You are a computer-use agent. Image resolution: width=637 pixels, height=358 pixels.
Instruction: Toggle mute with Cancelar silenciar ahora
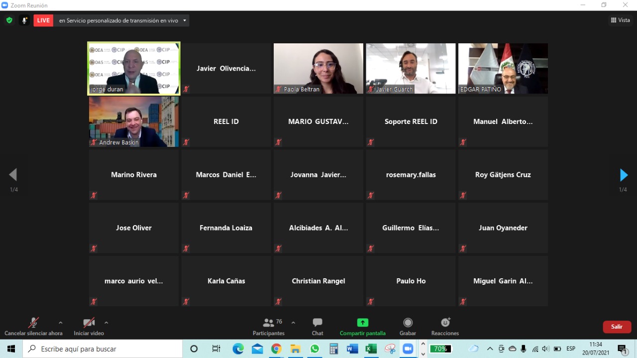[x=33, y=327]
